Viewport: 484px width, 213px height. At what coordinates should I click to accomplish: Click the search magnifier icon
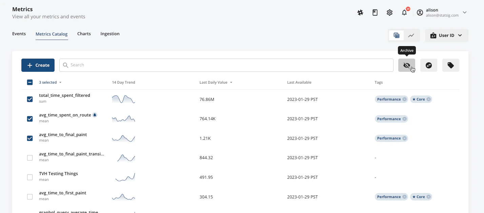pyautogui.click(x=66, y=65)
